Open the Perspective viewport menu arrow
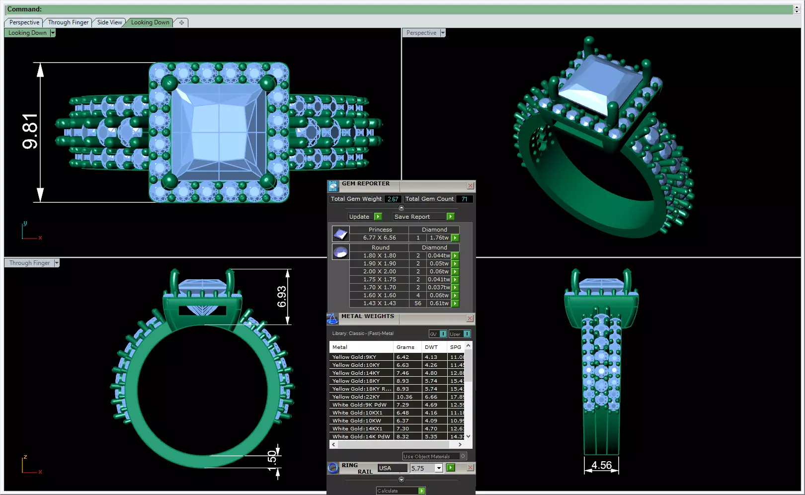The height and width of the screenshot is (495, 805). [x=443, y=33]
